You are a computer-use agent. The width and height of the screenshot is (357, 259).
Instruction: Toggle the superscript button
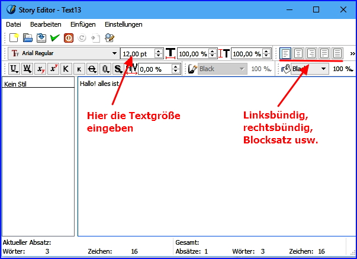pyautogui.click(x=53, y=69)
